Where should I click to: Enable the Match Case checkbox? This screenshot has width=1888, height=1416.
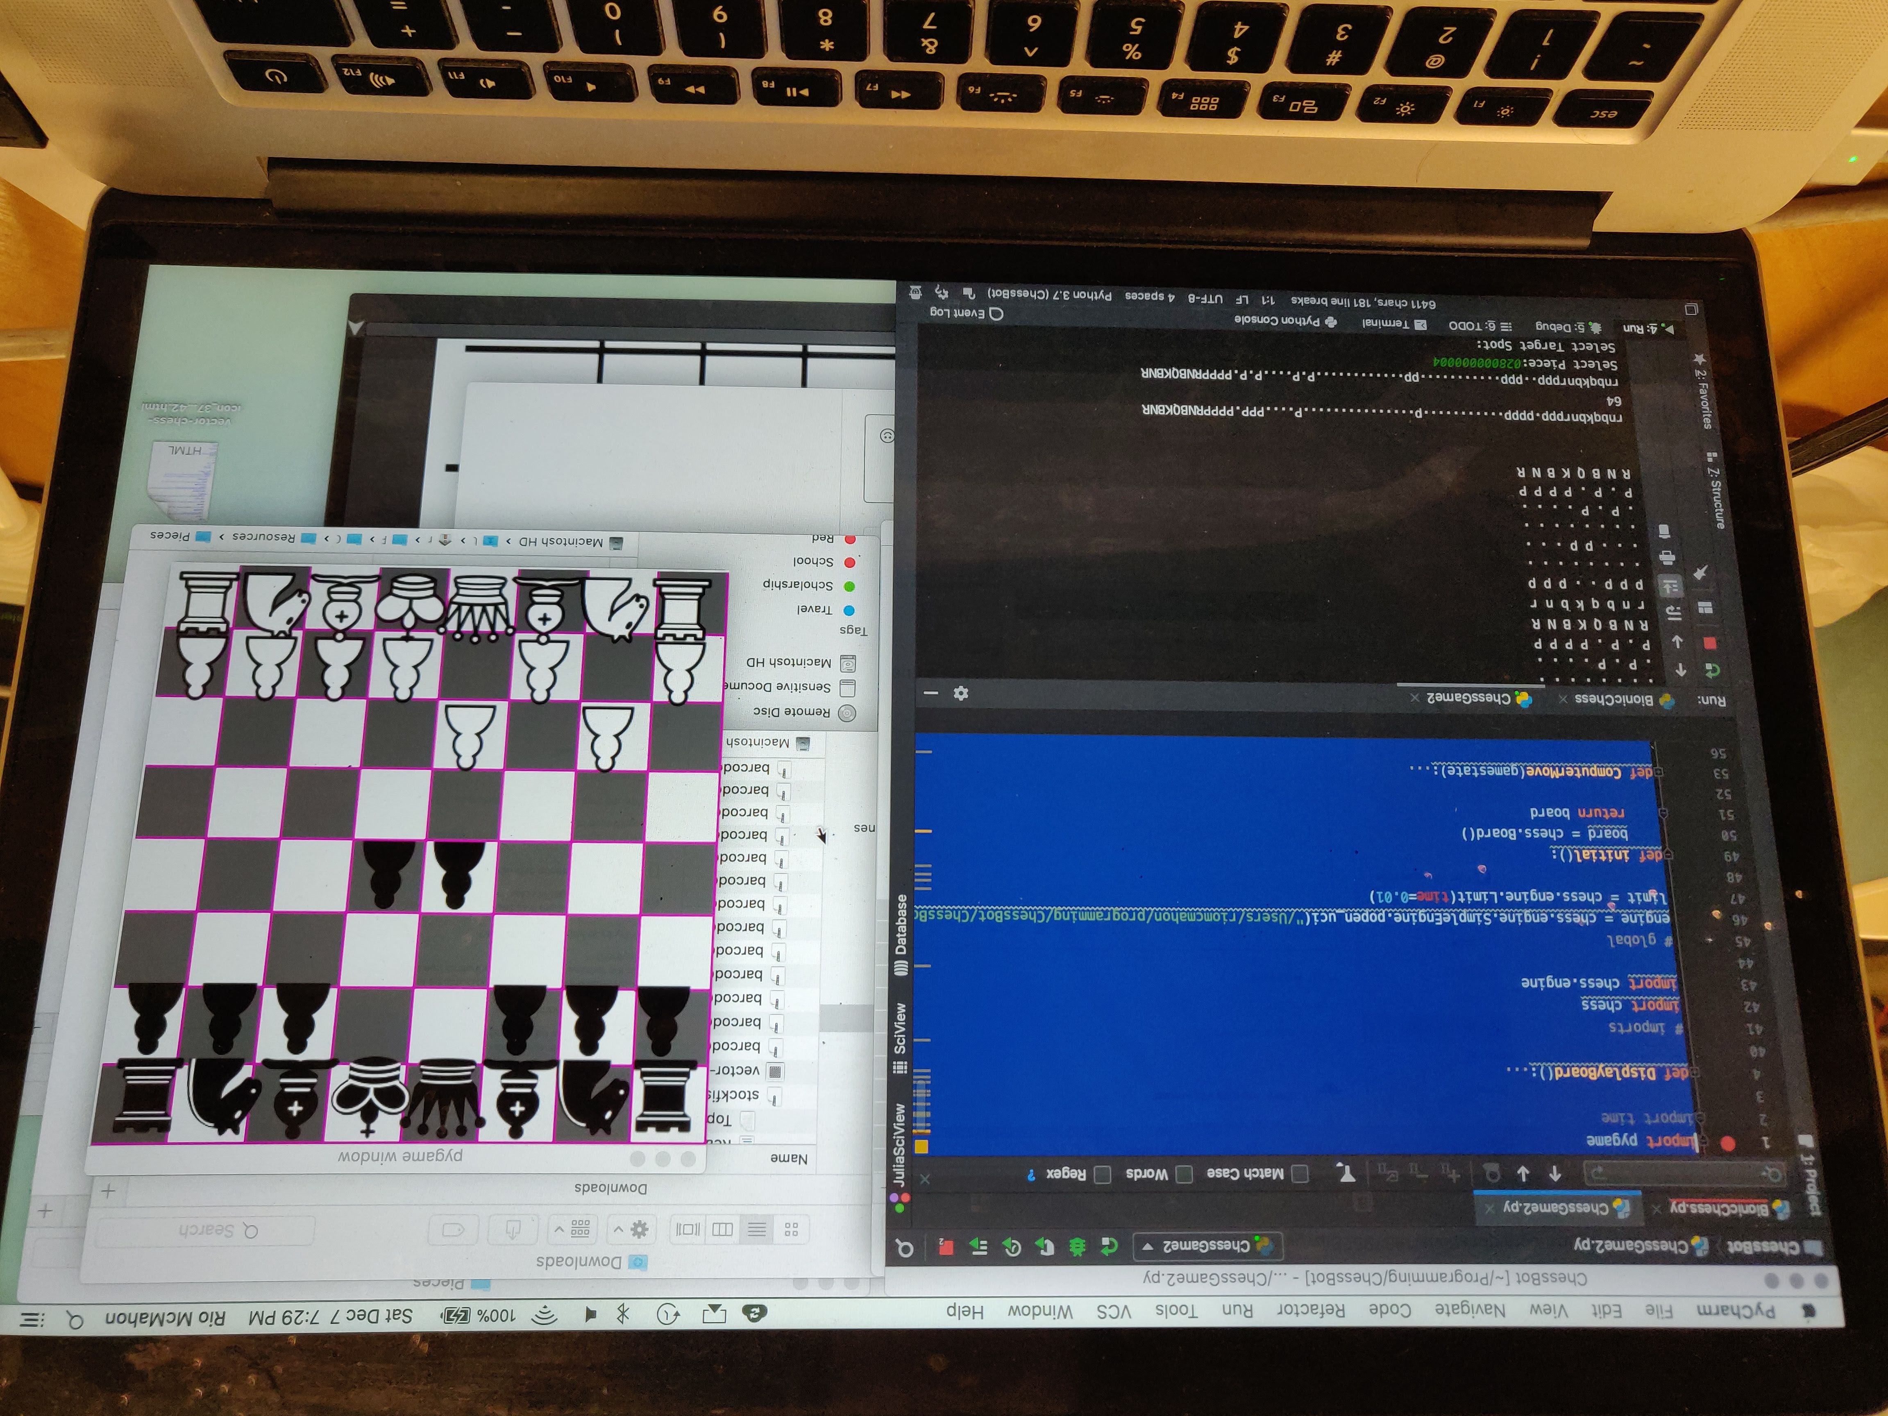1300,1173
